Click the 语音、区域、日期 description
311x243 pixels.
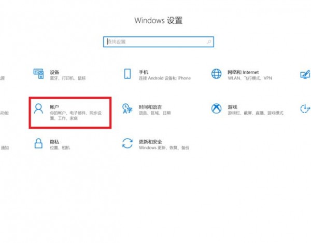pyautogui.click(x=154, y=113)
